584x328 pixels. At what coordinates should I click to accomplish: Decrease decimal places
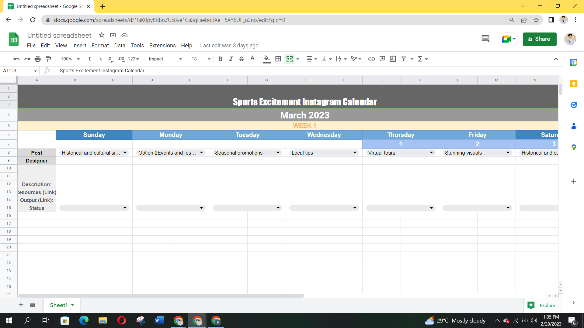110,59
